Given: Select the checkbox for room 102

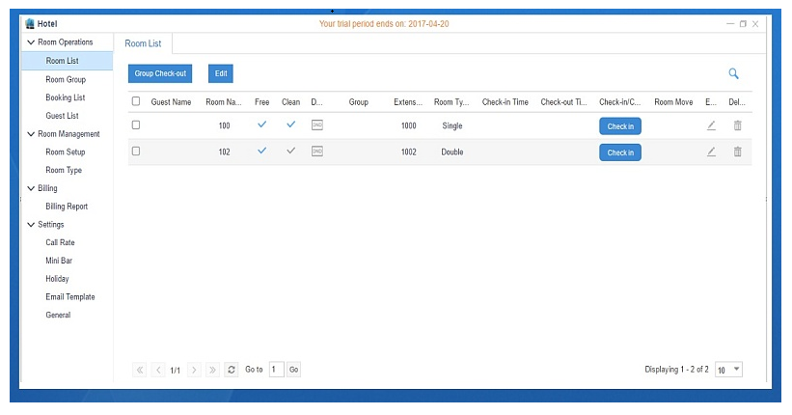Looking at the screenshot, I should [136, 152].
